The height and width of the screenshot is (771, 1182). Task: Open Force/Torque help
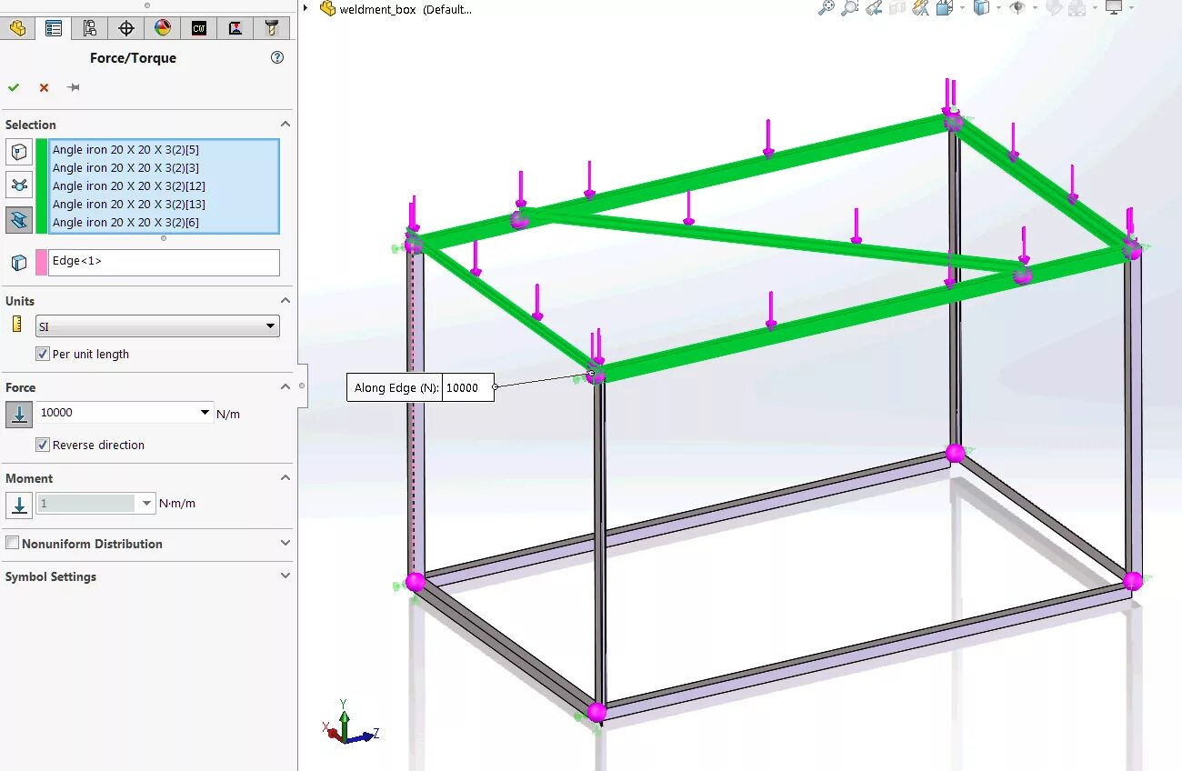(x=277, y=57)
